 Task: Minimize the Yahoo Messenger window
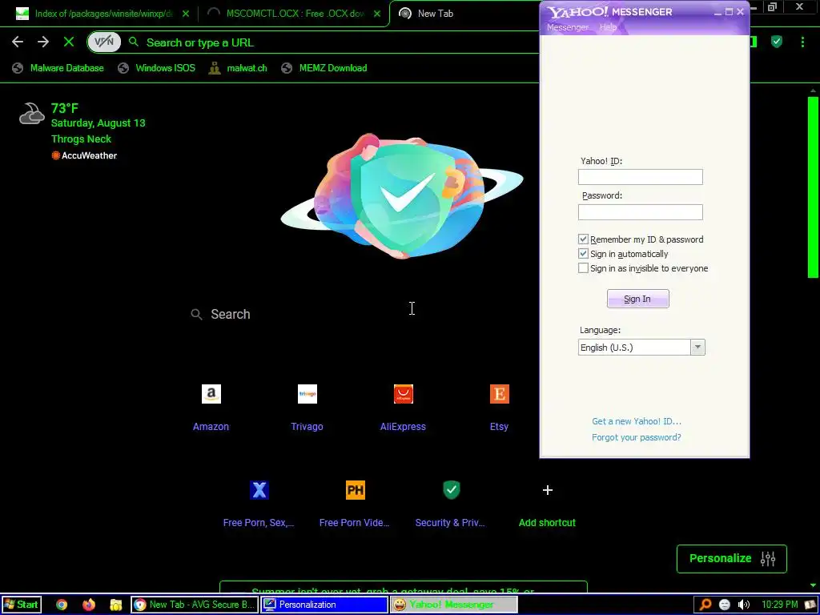[x=718, y=12]
